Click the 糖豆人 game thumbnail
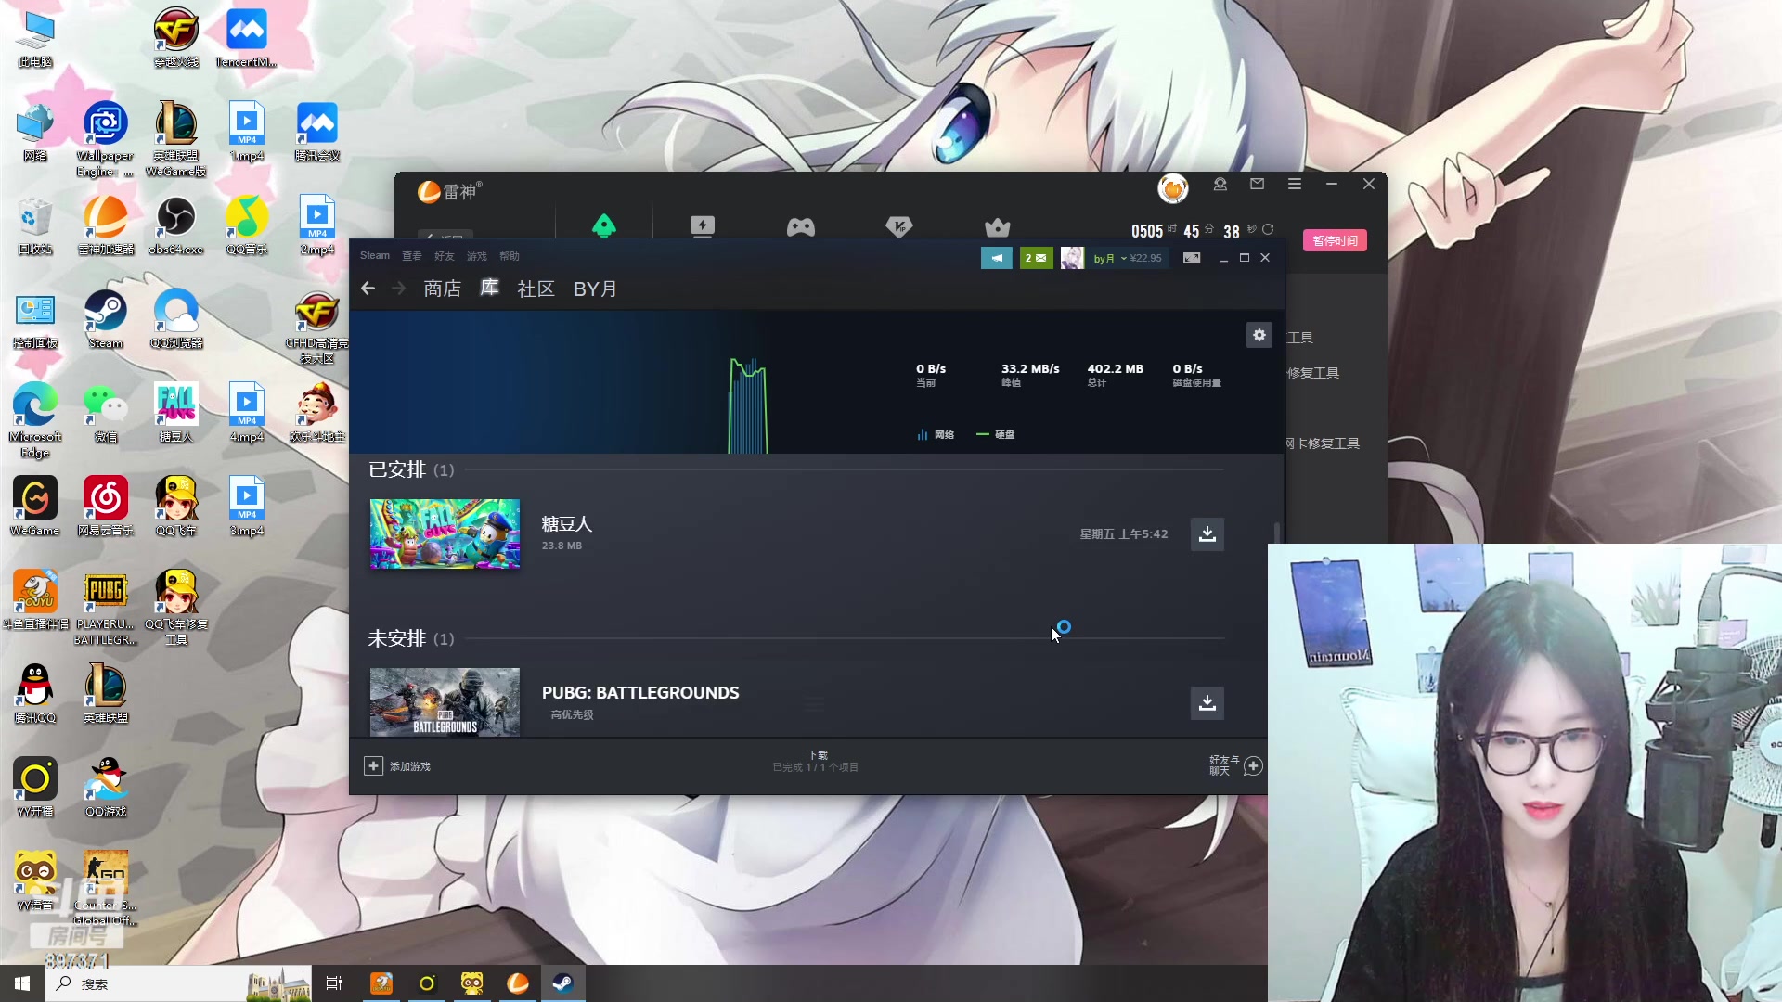This screenshot has height=1002, width=1782. (x=445, y=534)
